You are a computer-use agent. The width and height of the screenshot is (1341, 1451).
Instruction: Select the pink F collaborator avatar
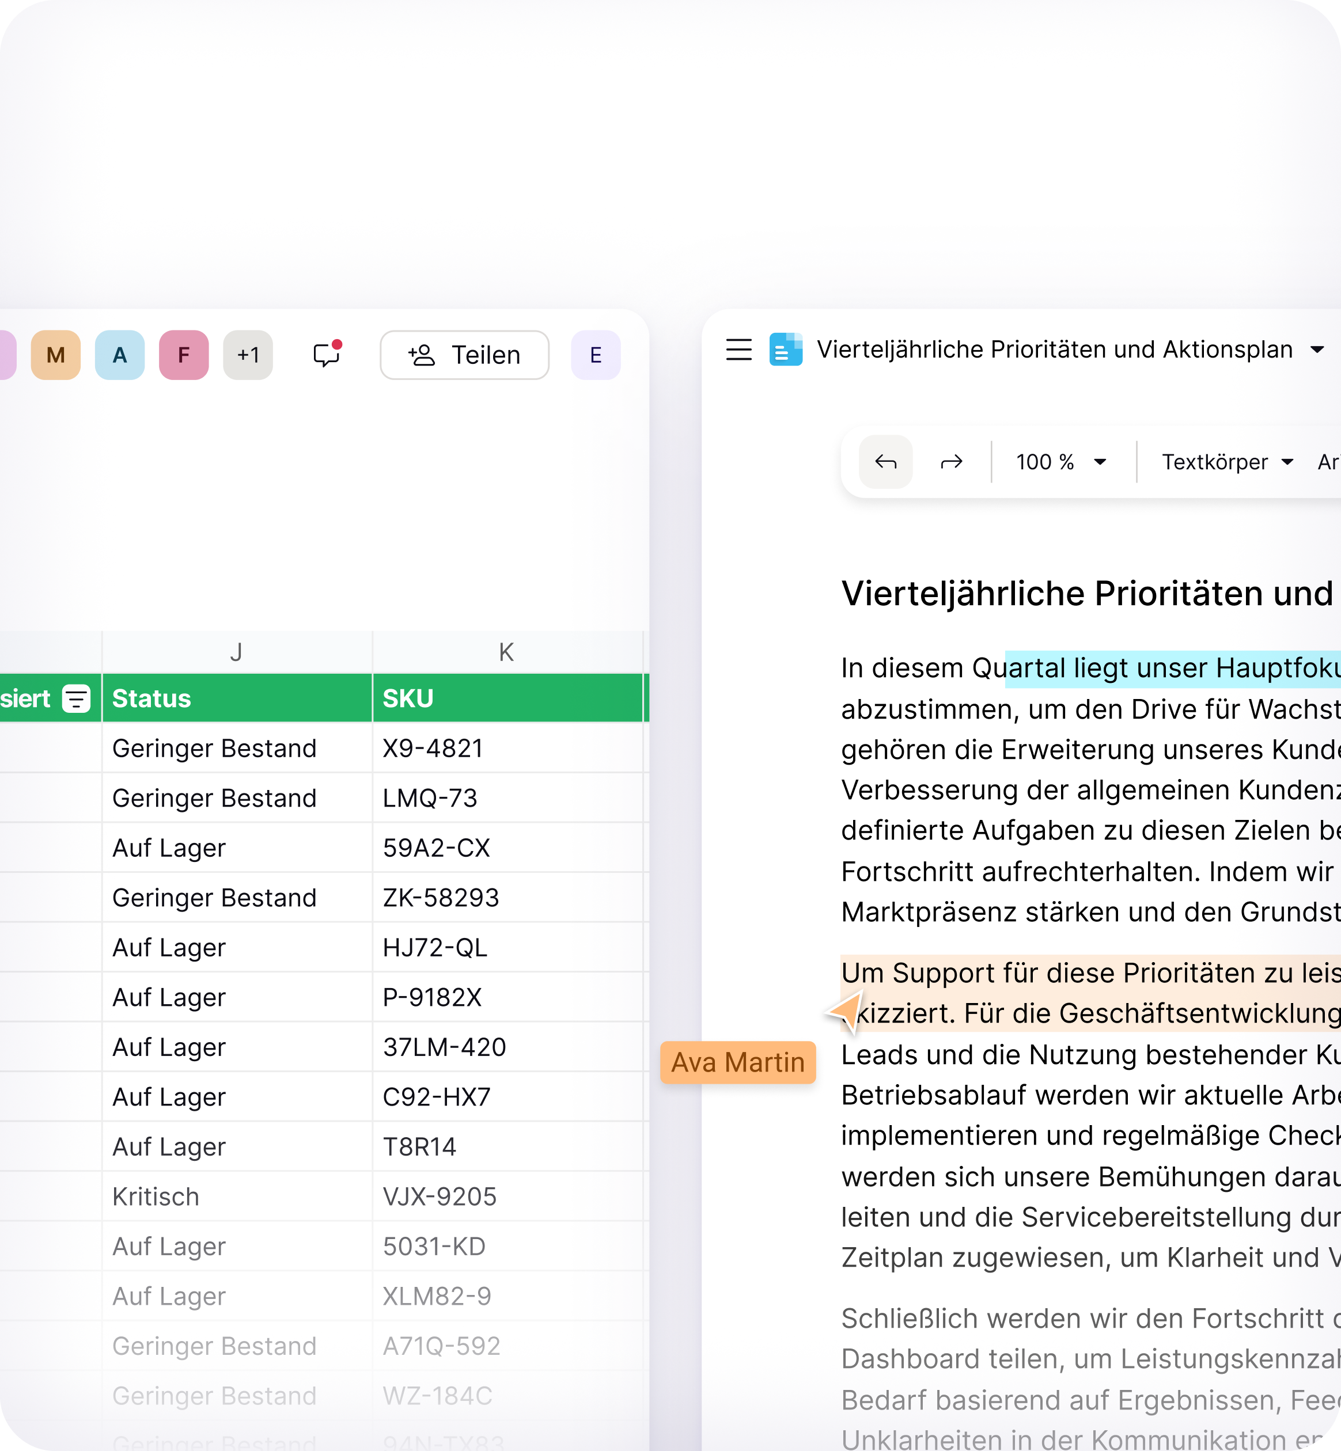tap(184, 355)
